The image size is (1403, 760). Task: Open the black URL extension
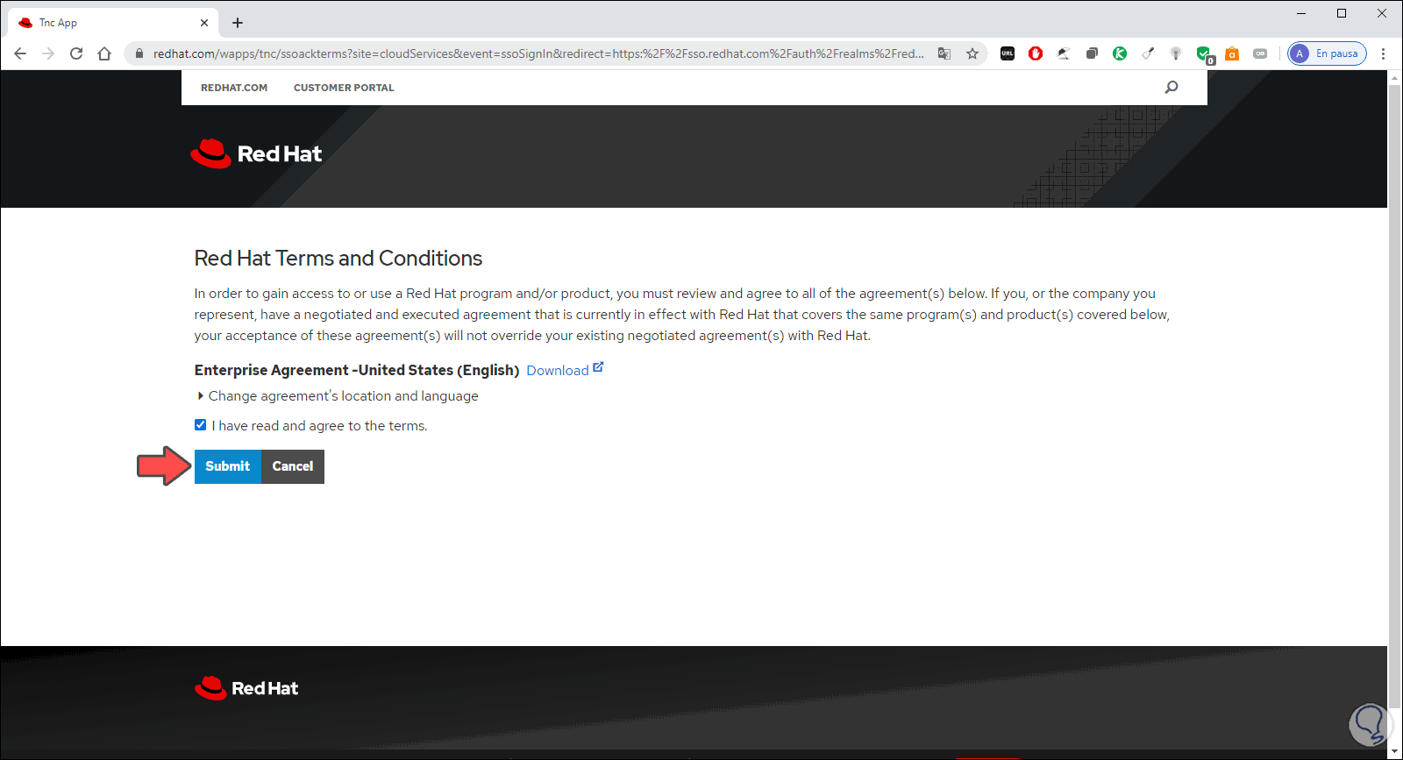[x=1008, y=53]
